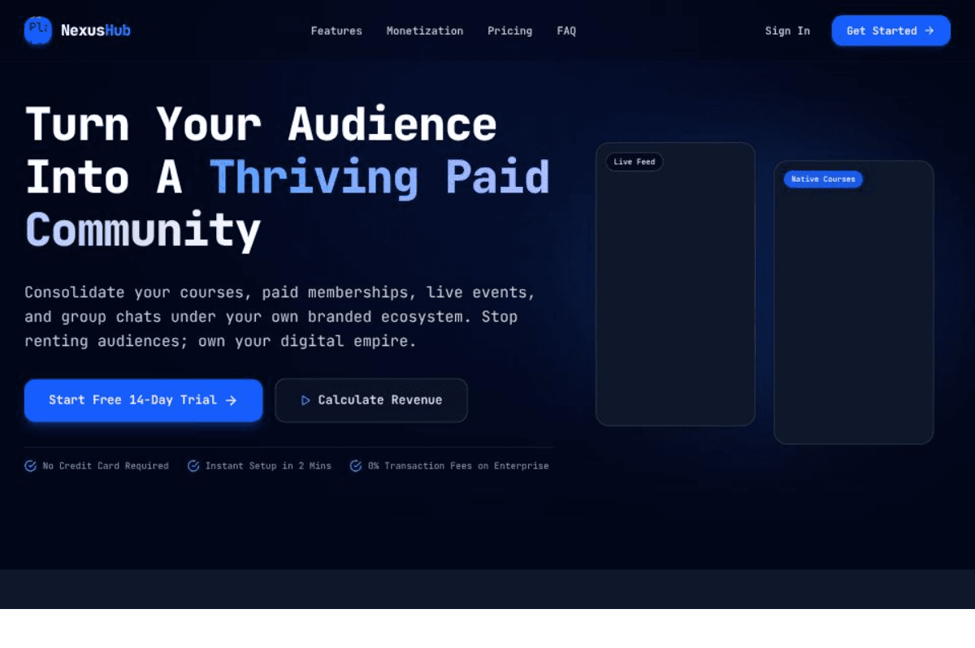Open the Pricing nav item
The height and width of the screenshot is (648, 975).
pos(510,31)
